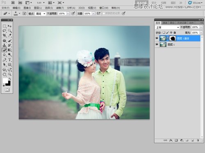Select the Move tool

click(x=9, y=26)
